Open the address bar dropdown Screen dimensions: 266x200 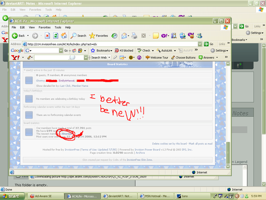[200, 44]
